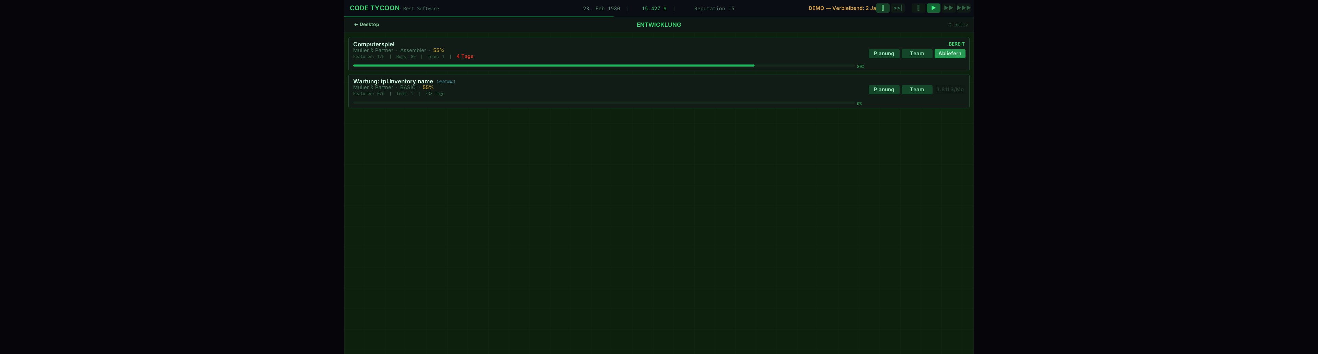The height and width of the screenshot is (354, 1318).
Task: Open Planung for the Wartung project
Action: tap(883, 90)
